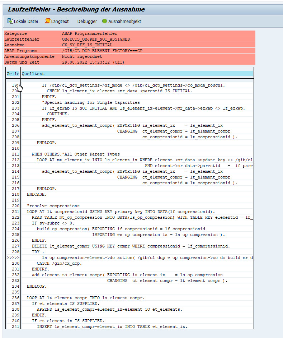Open program /GIB/CL_DCP_ELEMENT_FACTORY===CP
The image size is (283, 338).
[102, 51]
